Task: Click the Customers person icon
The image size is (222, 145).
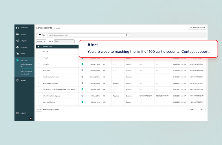Action: click(17, 47)
